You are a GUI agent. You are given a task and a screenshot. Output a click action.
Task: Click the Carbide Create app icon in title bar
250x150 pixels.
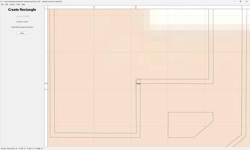[x=1, y=1]
